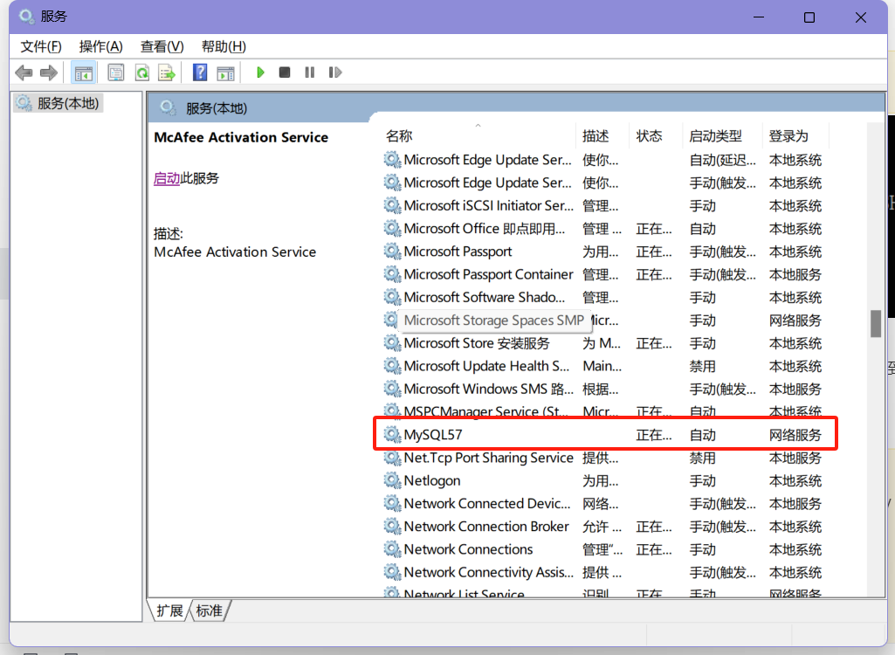Viewport: 895px width, 655px height.
Task: Open the 操作(A) menu
Action: coord(100,46)
